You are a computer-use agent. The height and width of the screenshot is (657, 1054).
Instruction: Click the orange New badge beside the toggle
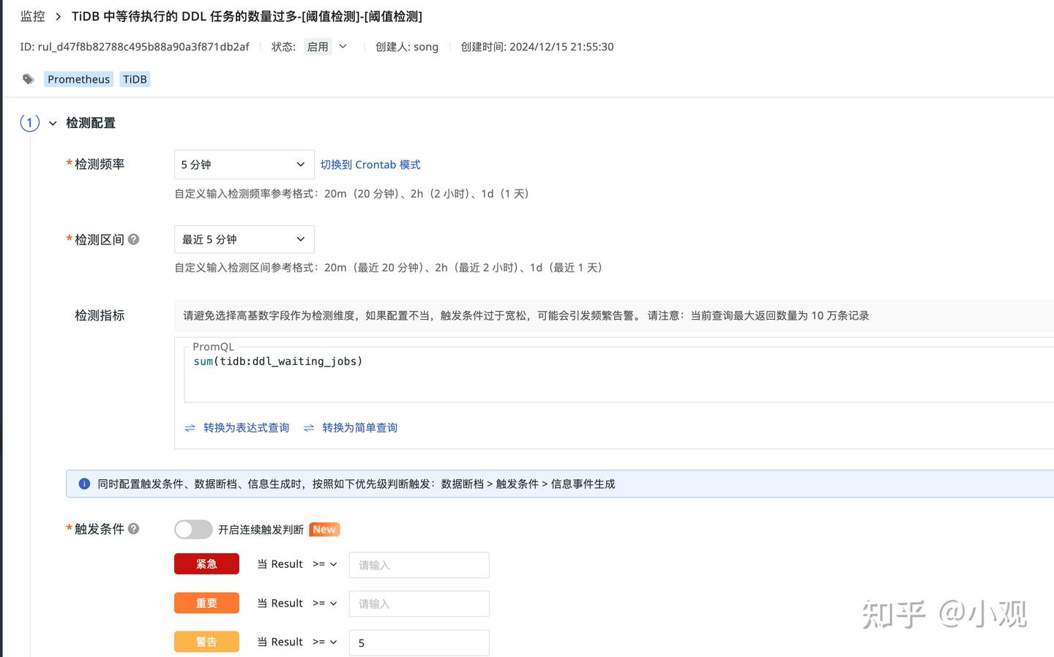coord(324,529)
